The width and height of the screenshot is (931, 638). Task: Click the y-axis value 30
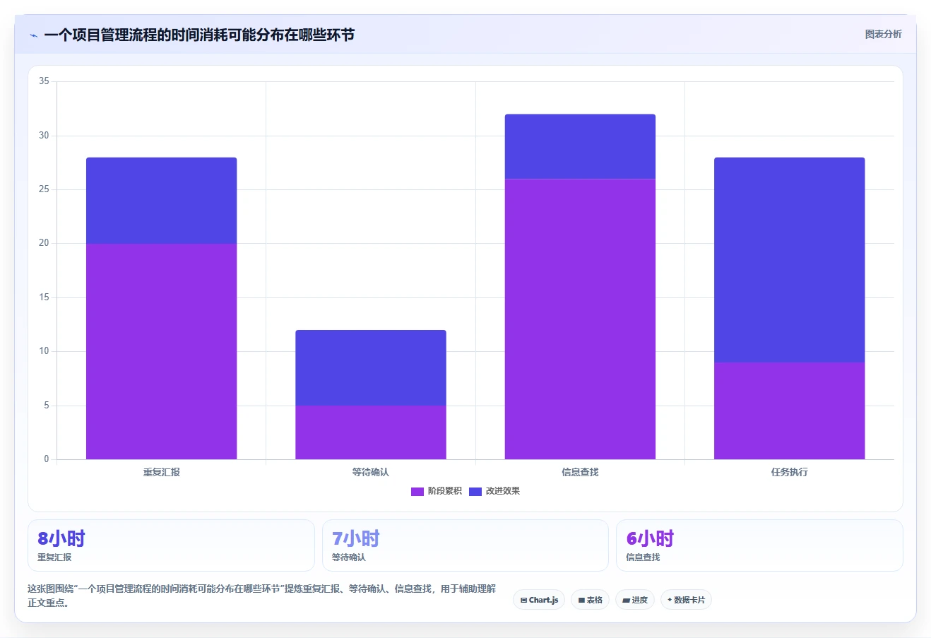44,136
